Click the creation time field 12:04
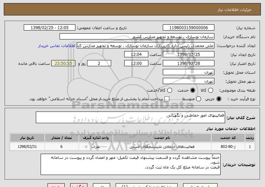Viewport: 265px width, 187px height. click(136, 55)
